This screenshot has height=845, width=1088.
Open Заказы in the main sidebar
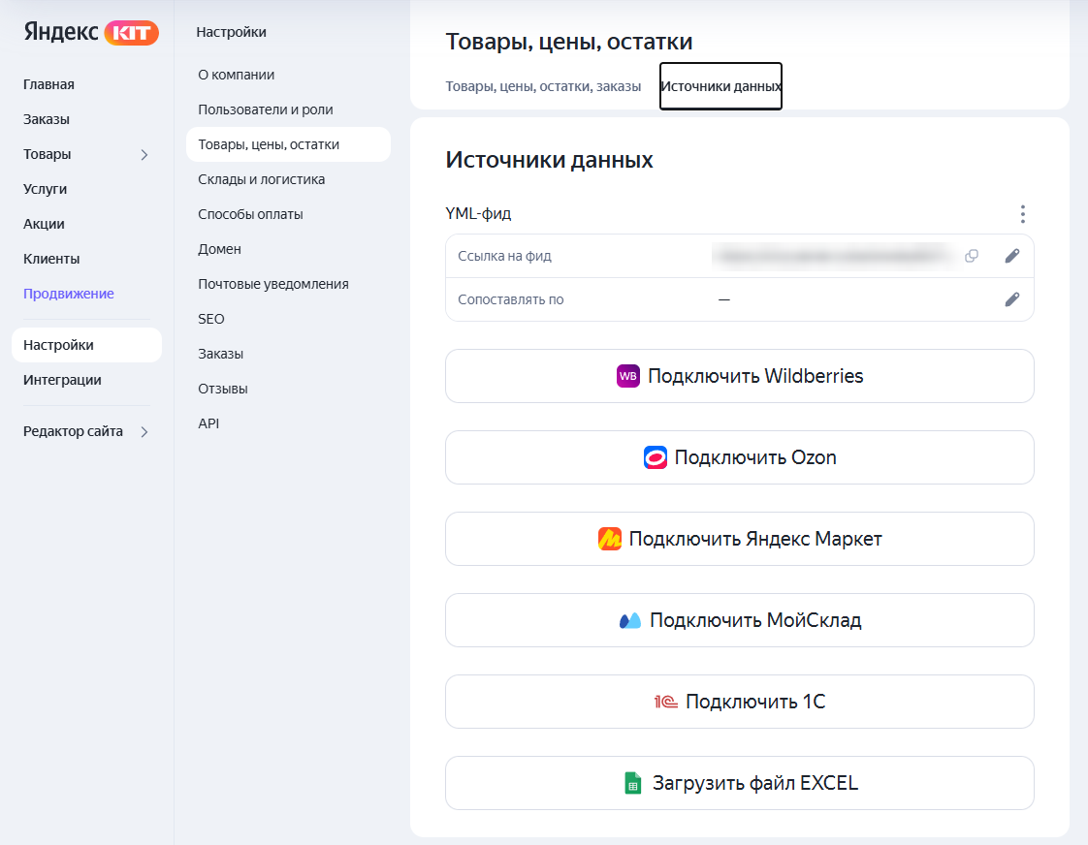point(47,119)
